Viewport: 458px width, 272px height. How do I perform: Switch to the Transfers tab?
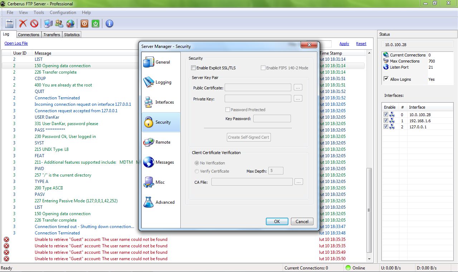(x=52, y=35)
